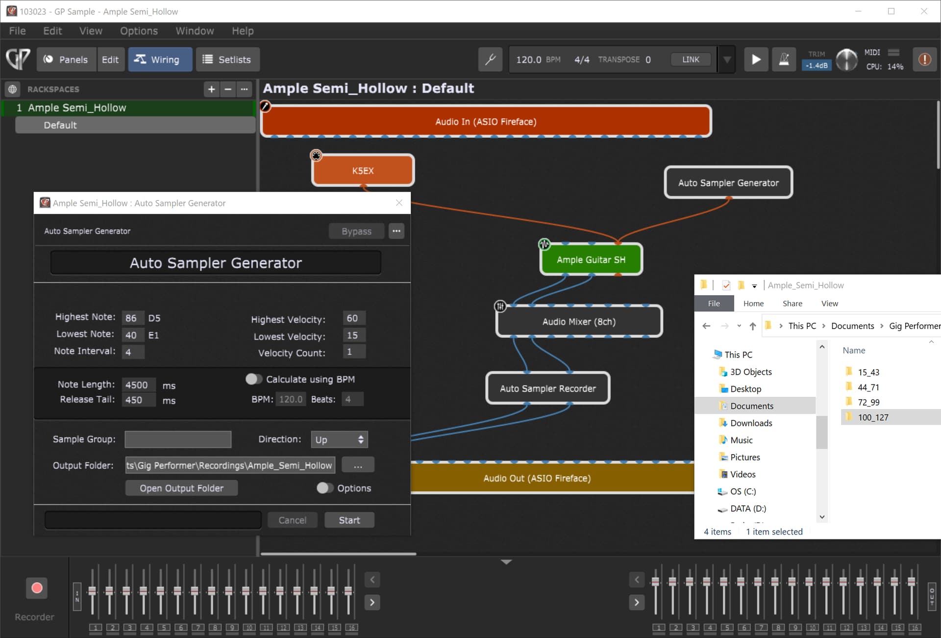941x638 pixels.
Task: Remove rackspace with minus button
Action: click(228, 89)
